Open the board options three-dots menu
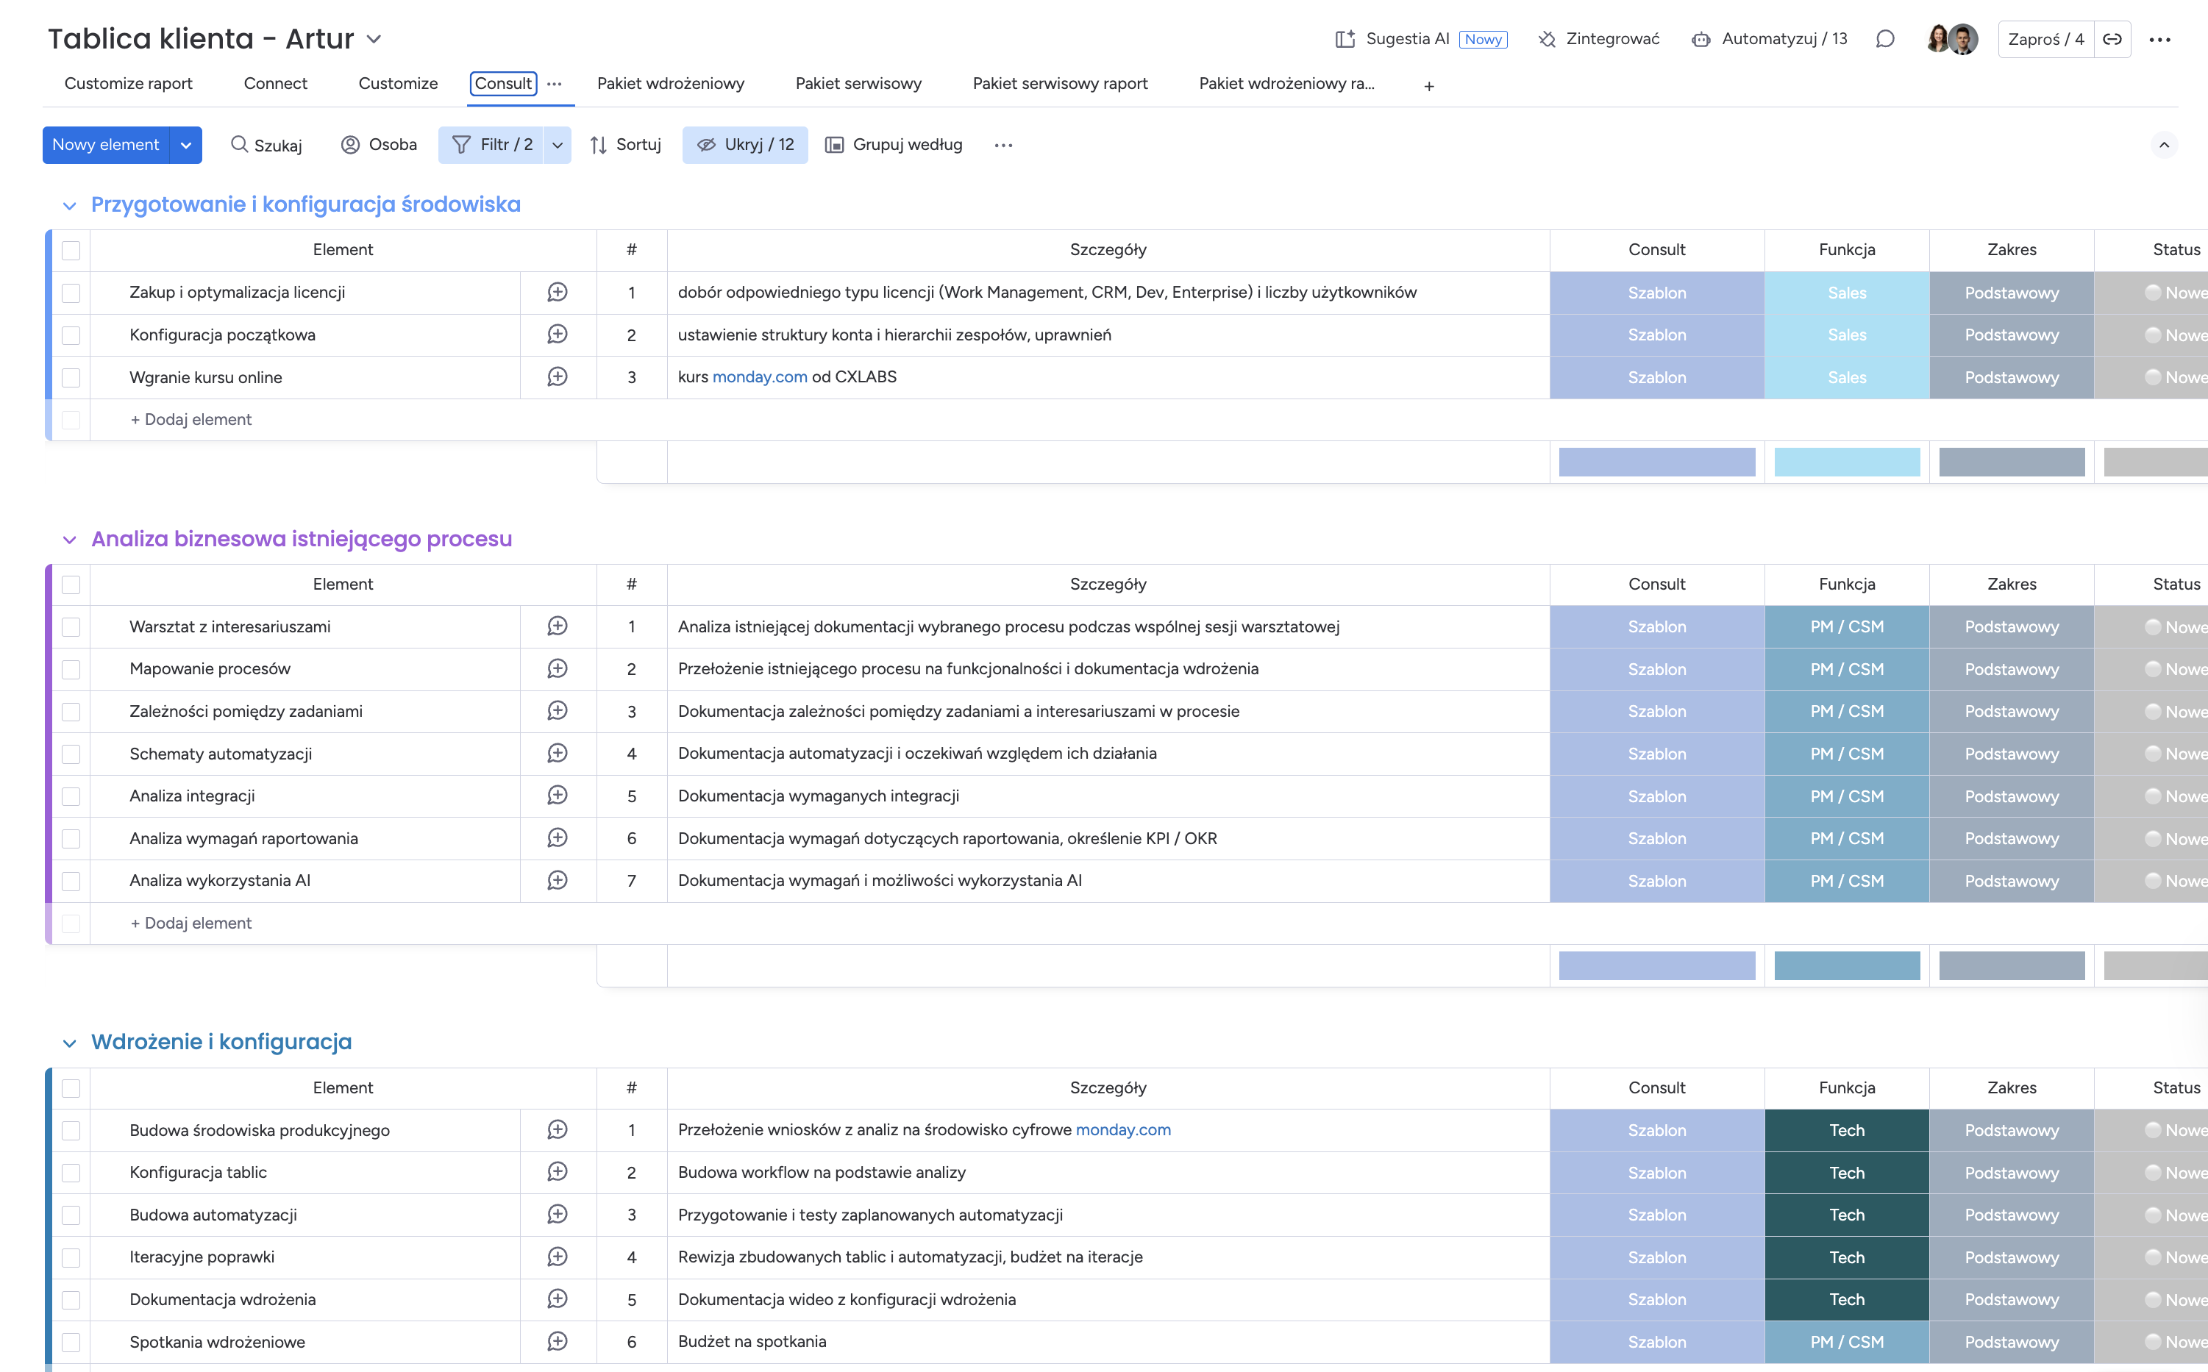Viewport: 2208px width, 1372px height. [2160, 39]
